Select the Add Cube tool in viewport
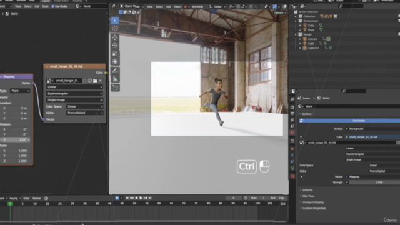400x225 pixels. [x=115, y=87]
